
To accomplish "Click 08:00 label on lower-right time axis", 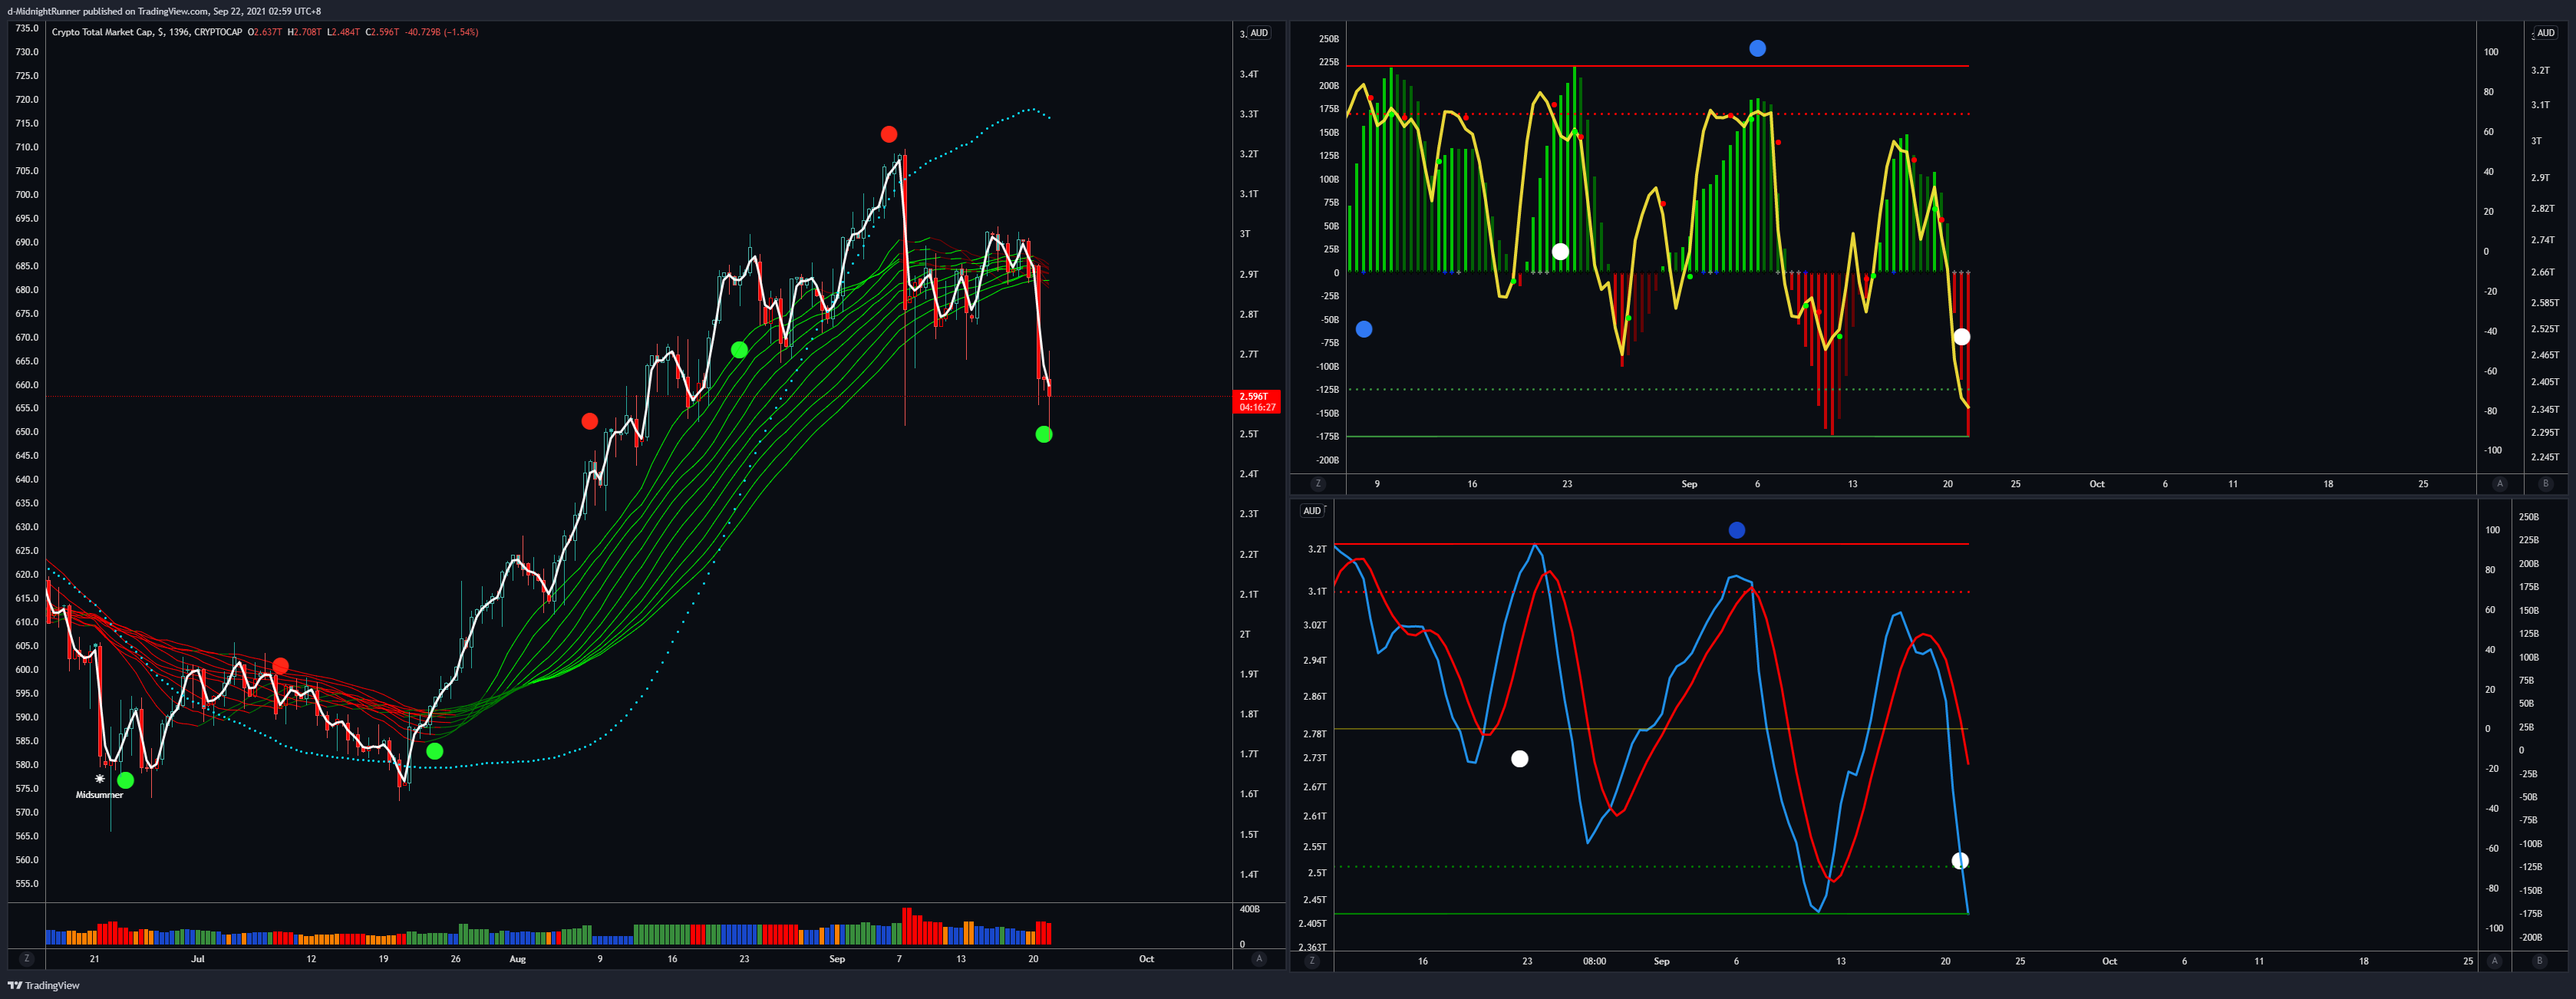I will 1595,961.
